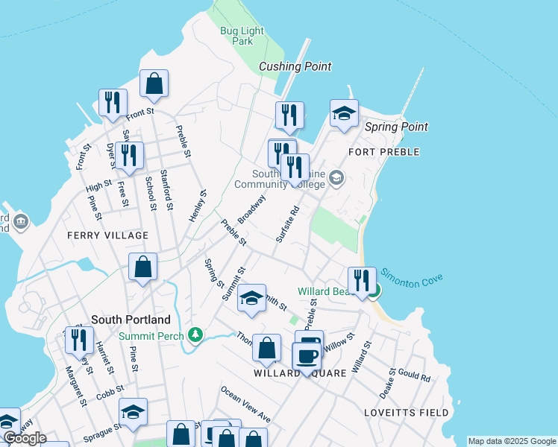The height and width of the screenshot is (447, 558).
Task: Select the Margaret St street label
Action: pyautogui.click(x=76, y=387)
